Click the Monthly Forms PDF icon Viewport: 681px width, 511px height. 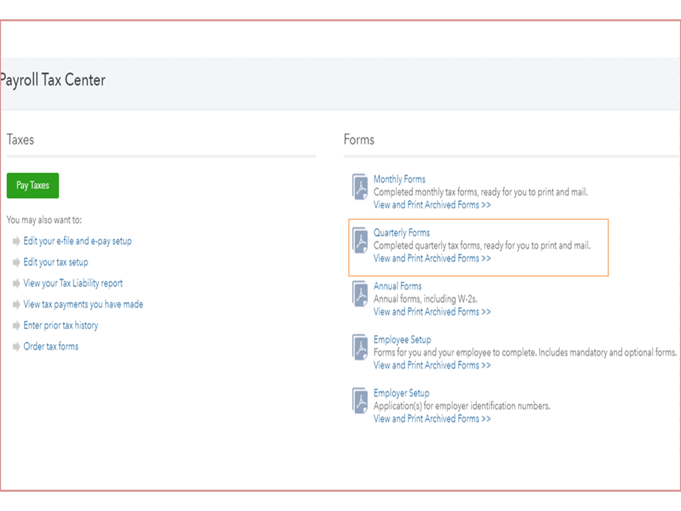[x=360, y=187]
